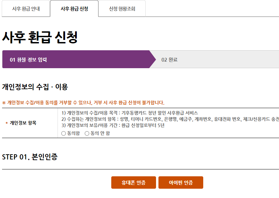
Task: Open the 사후 환급 안내 tab
Action: point(26,9)
